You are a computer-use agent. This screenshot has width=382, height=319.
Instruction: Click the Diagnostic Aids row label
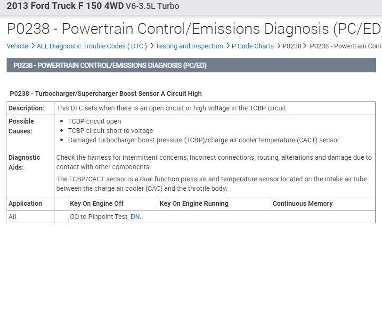coord(24,162)
